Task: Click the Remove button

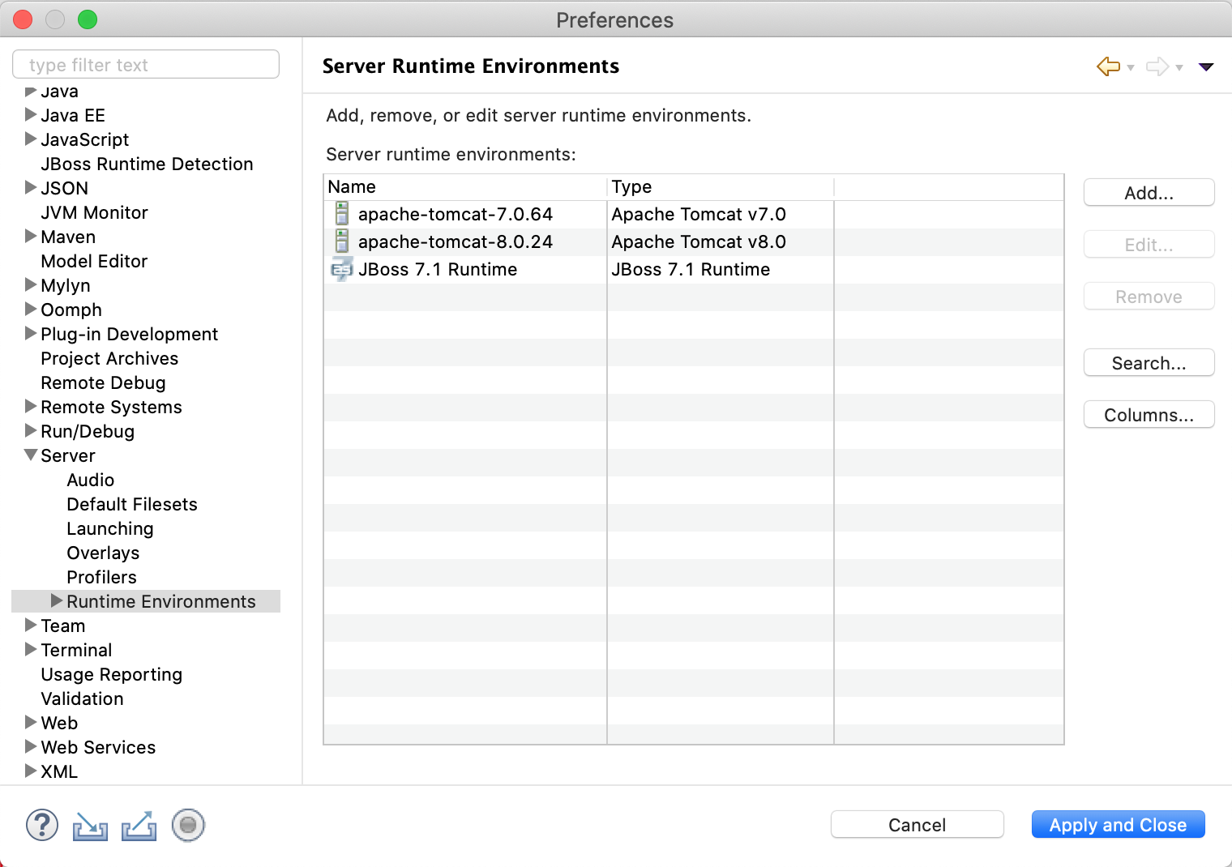Action: [1149, 297]
